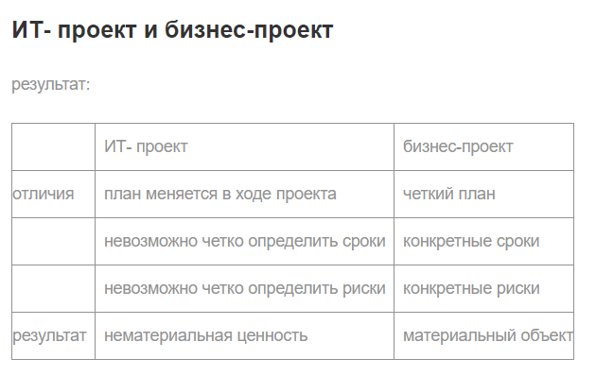Select the конкретные риски cell
The image size is (596, 376).
[x=483, y=289]
